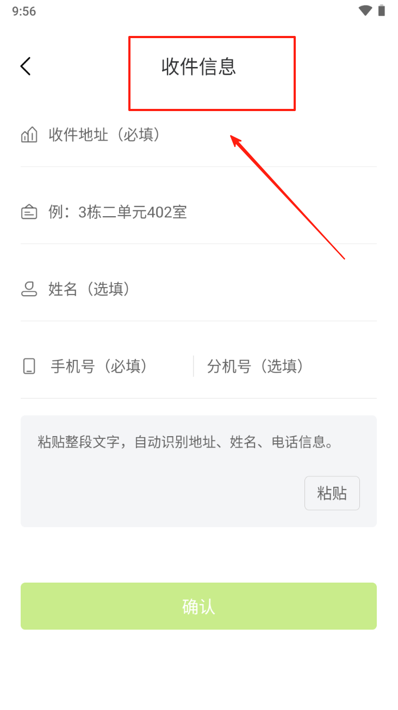
Task: Tap empty gray area left of 粘贴 button
Action: pyautogui.click(x=163, y=493)
